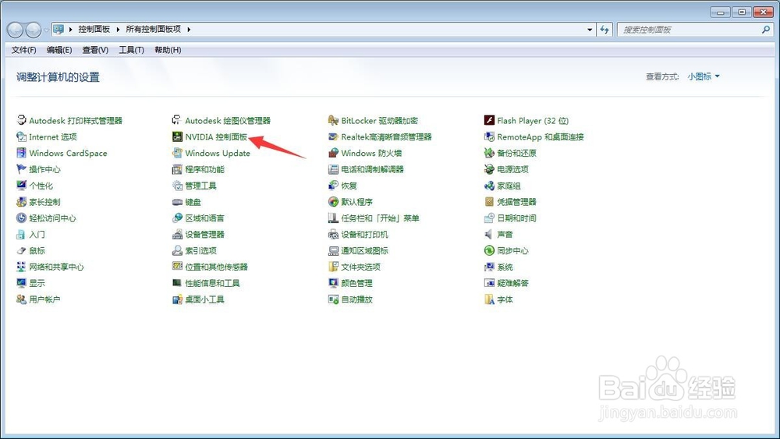Open Windows 防火墙 icon
Viewport: 780px width, 439px height.
(x=333, y=153)
